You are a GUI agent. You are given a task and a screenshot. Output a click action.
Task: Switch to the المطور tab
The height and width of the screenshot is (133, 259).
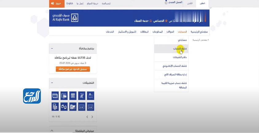[202, 3]
